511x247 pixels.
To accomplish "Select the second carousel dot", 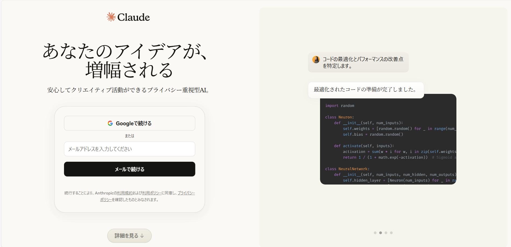I will pos(381,233).
